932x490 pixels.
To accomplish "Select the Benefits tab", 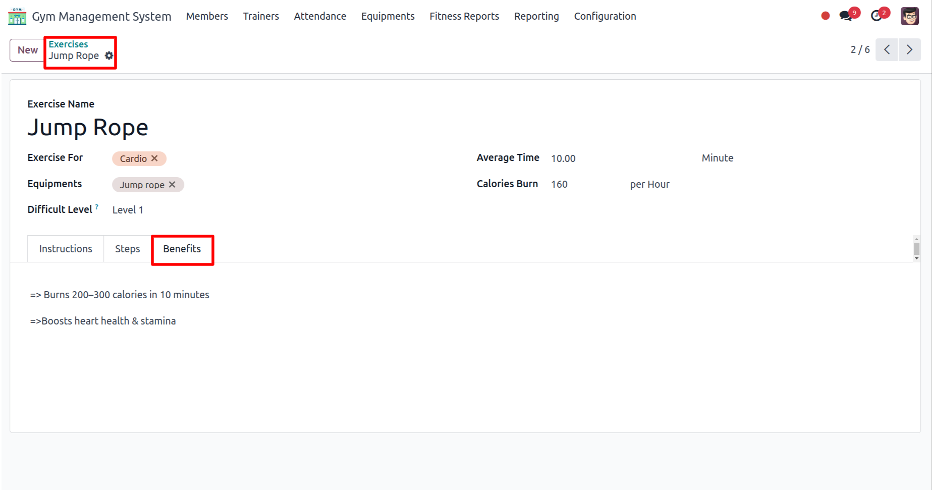I will click(182, 249).
